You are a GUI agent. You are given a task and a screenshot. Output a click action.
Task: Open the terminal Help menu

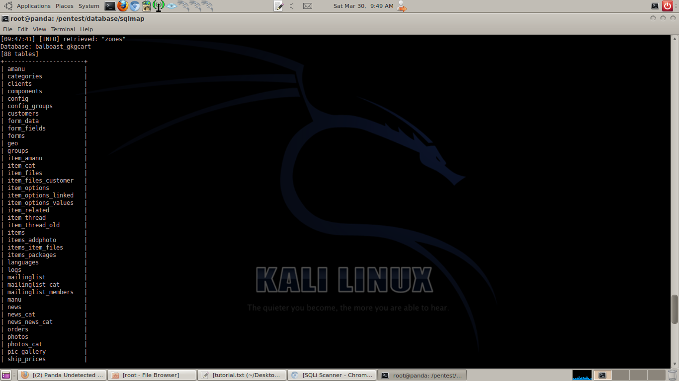[86, 29]
